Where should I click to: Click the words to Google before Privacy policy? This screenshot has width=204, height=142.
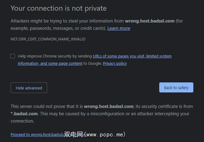[x=93, y=64]
